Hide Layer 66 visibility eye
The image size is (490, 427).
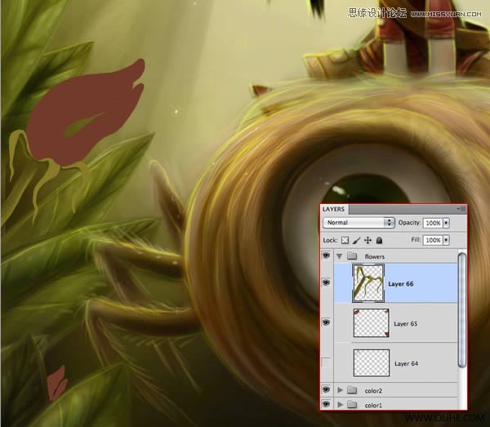[x=326, y=282]
